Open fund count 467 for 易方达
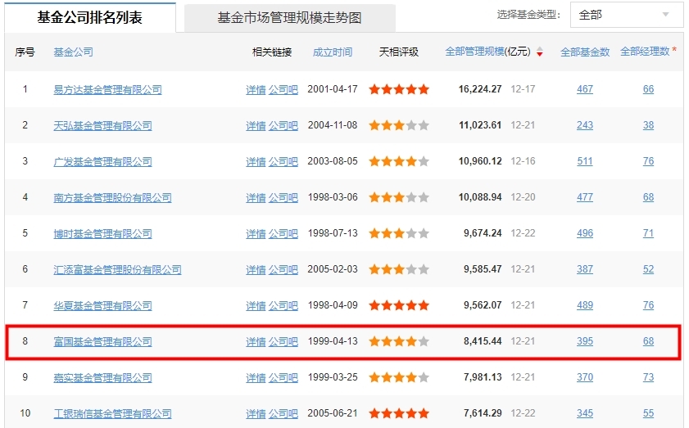 click(585, 89)
